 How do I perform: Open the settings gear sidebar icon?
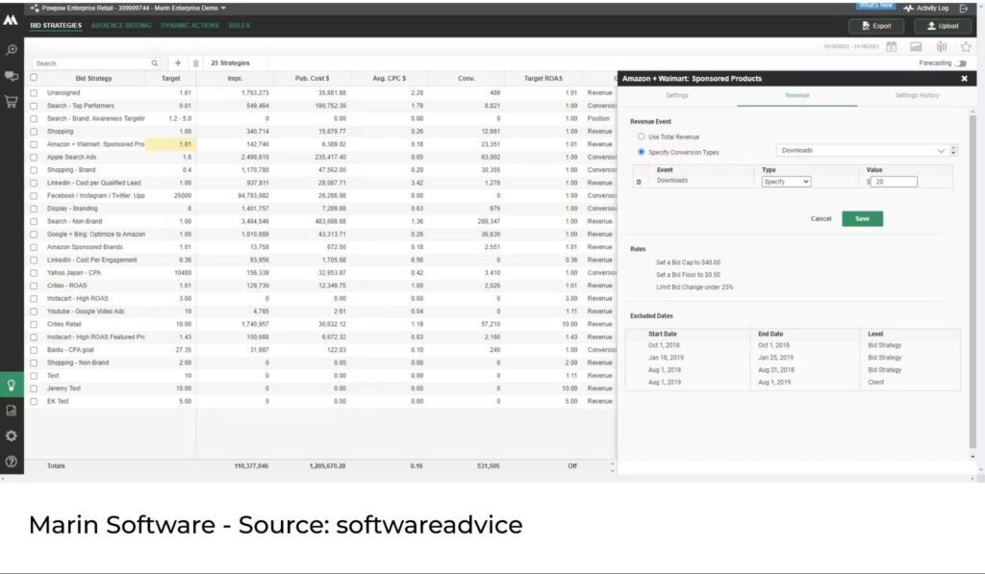[x=12, y=436]
